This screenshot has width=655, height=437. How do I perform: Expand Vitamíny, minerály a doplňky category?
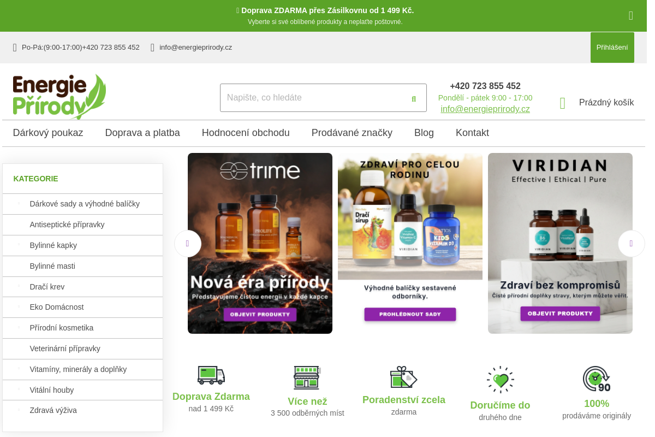tap(19, 369)
